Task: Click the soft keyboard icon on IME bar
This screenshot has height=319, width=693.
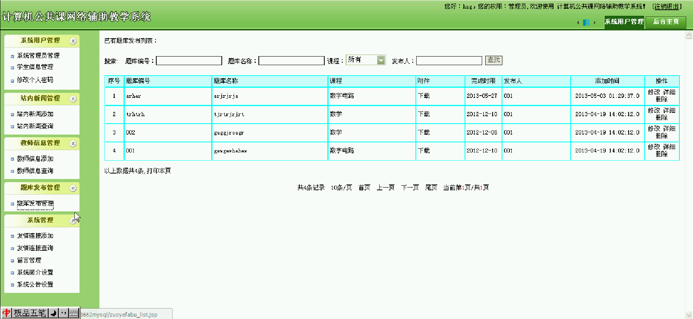Action: click(74, 313)
